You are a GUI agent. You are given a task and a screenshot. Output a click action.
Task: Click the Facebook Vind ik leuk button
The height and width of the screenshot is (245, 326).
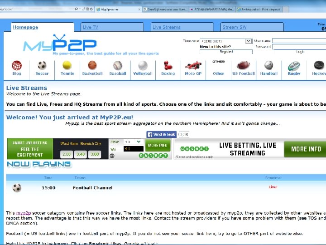161,134
